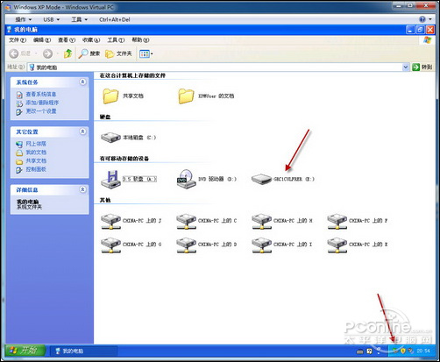This screenshot has height=362, width=440.
Task: Open 控制面板 link in sidebar
Action: tap(36, 169)
